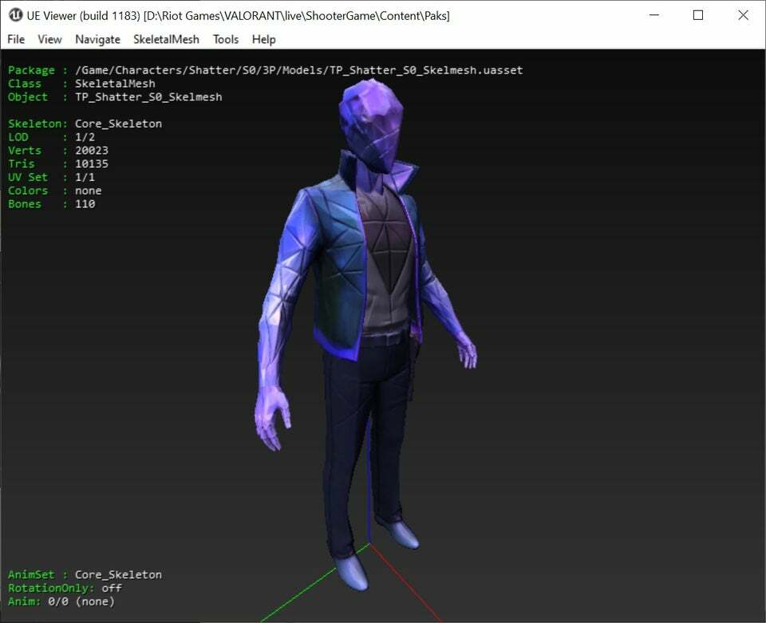Open the Help menu

(x=264, y=39)
